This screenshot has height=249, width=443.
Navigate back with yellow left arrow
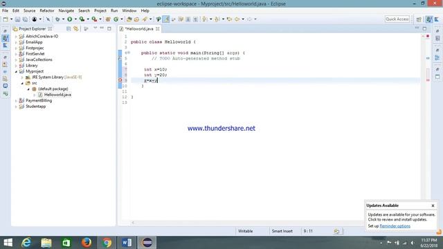[x=237, y=19]
